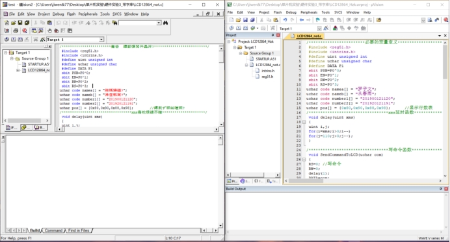Image resolution: width=450 pixels, height=242 pixels.
Task: Build target icon in left uVision2 toolbar
Action: (13, 39)
